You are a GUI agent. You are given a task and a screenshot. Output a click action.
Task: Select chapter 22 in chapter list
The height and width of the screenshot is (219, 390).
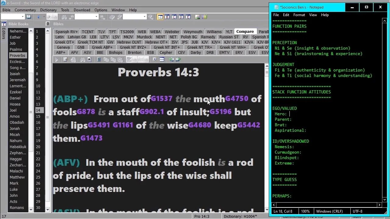pos(38,159)
